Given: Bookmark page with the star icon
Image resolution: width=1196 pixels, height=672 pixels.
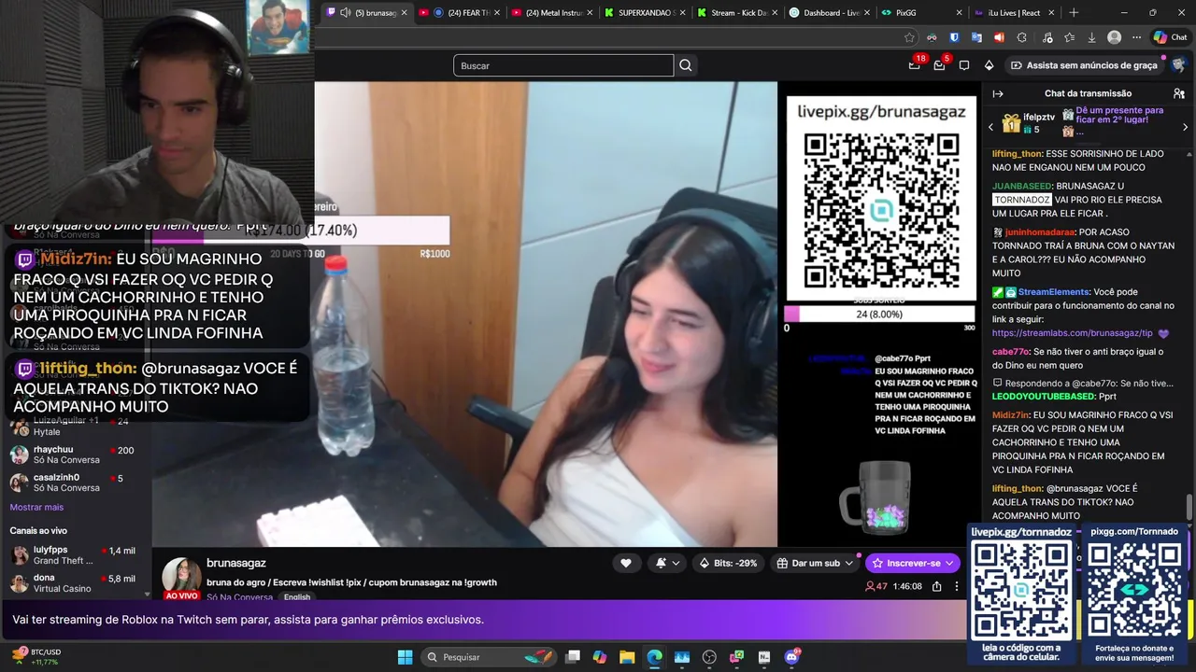Looking at the screenshot, I should [x=909, y=37].
